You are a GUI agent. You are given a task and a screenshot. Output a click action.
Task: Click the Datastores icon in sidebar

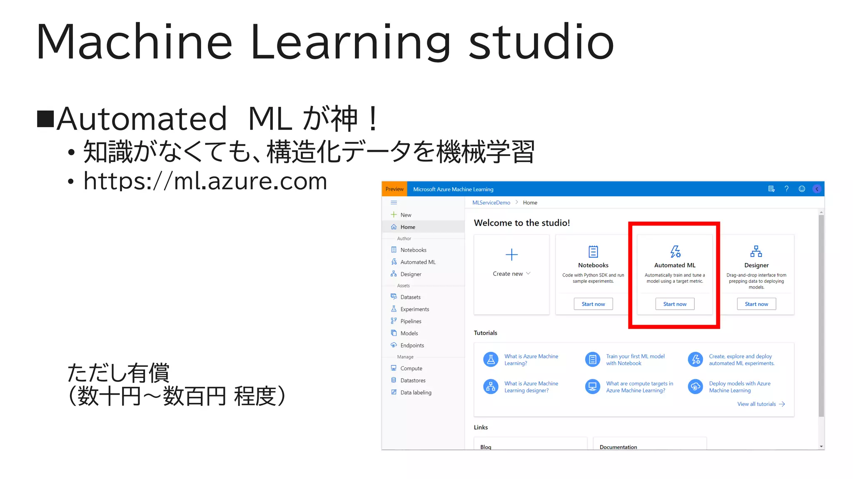pyautogui.click(x=394, y=380)
